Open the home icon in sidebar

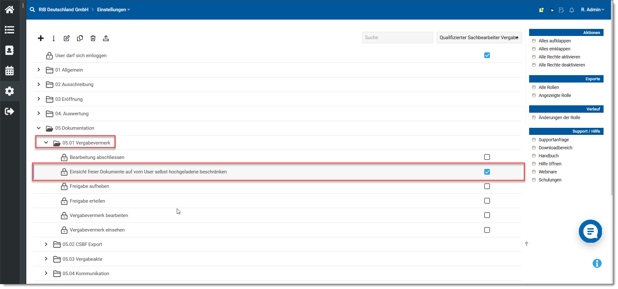(10, 10)
